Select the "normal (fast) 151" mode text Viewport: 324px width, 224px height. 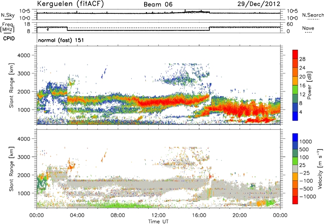[x=61, y=40]
